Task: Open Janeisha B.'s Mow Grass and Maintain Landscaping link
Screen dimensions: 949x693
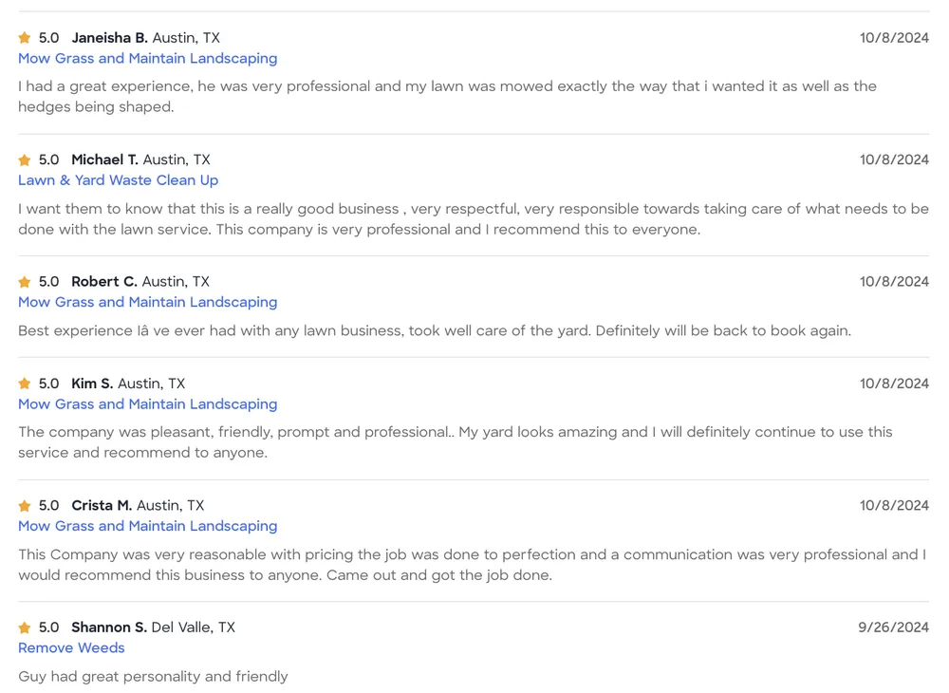Action: point(147,59)
